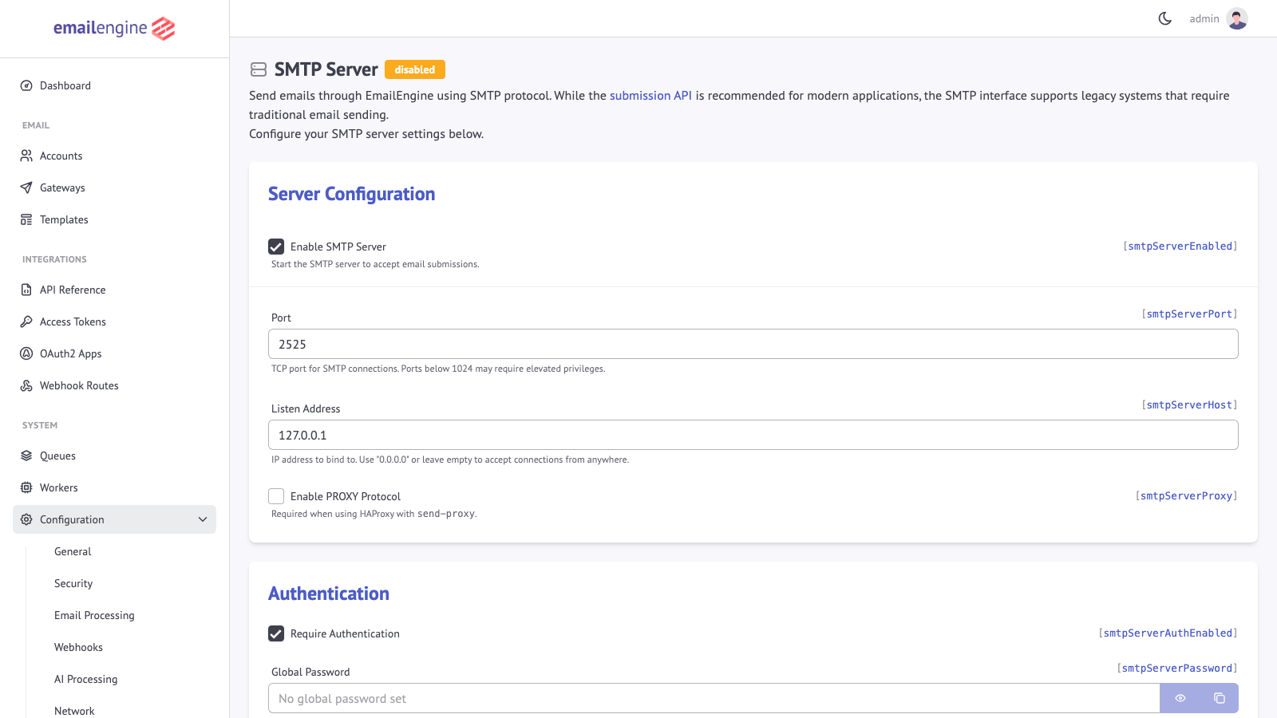This screenshot has height=718, width=1277.
Task: Click the Templates layout icon
Action: tap(26, 219)
